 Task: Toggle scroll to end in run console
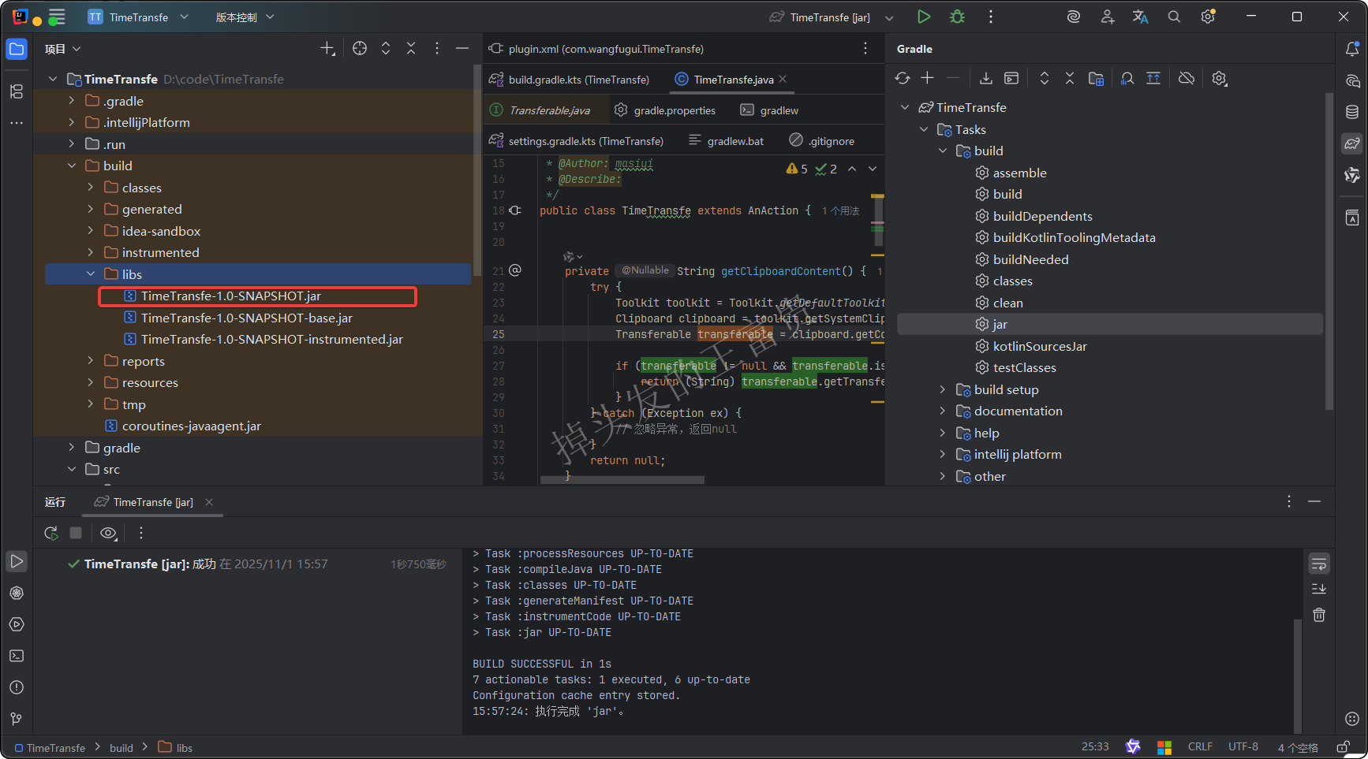pyautogui.click(x=1319, y=589)
